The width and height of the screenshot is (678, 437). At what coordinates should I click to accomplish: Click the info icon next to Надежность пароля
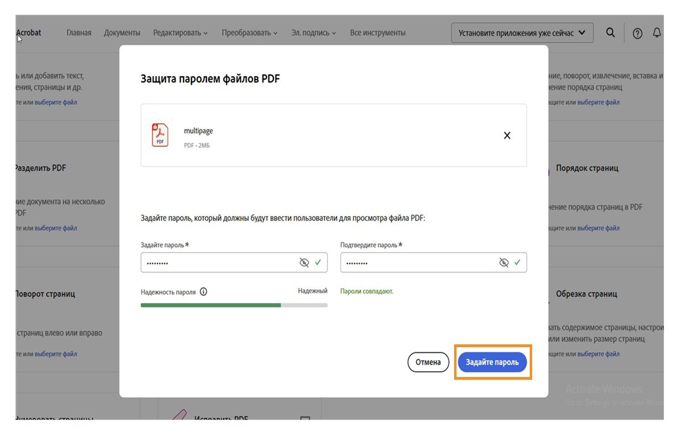coord(203,291)
